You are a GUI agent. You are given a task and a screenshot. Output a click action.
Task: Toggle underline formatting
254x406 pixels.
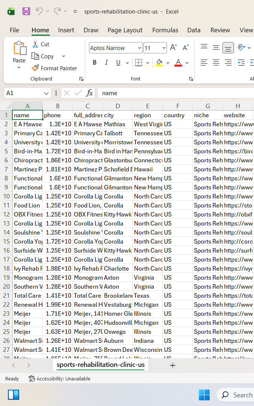pyautogui.click(x=118, y=62)
